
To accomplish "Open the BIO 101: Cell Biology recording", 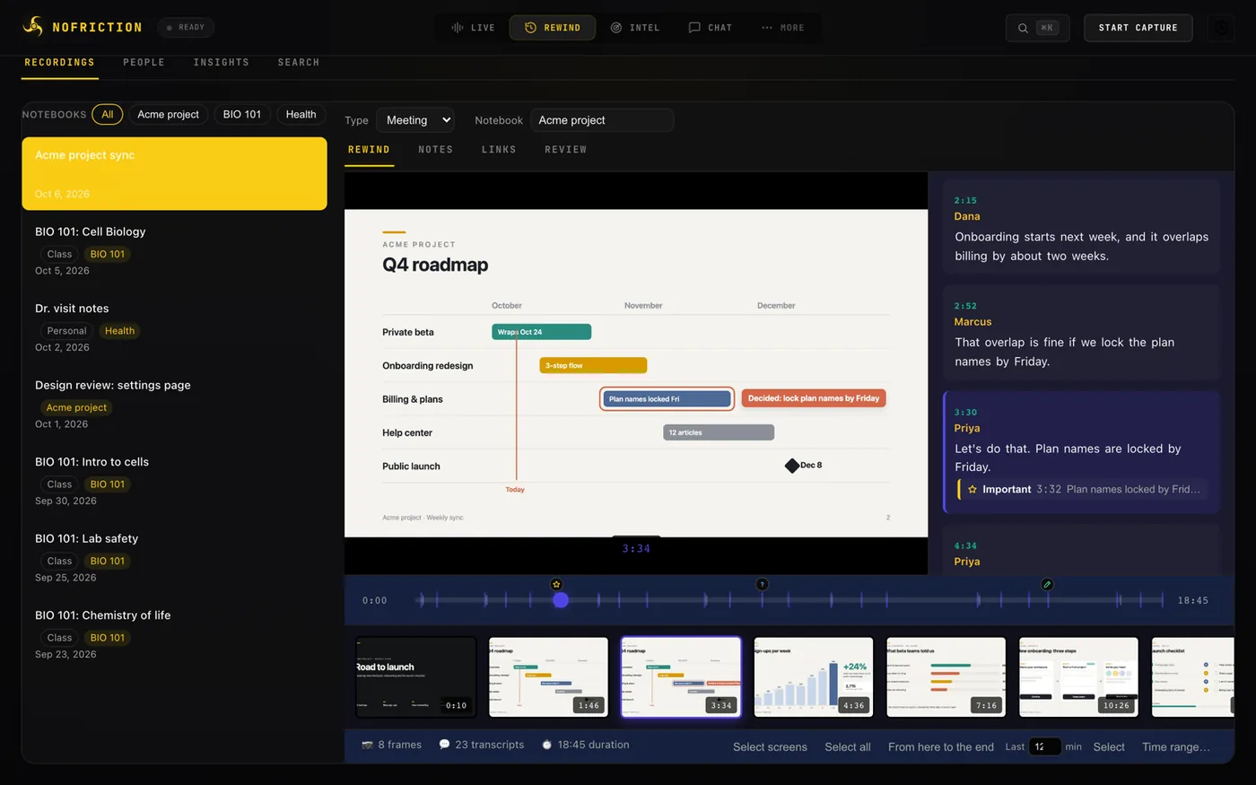I will tap(174, 250).
